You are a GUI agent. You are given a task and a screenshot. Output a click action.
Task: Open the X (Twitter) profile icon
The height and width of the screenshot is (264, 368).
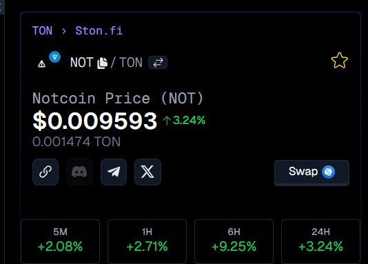(x=147, y=172)
